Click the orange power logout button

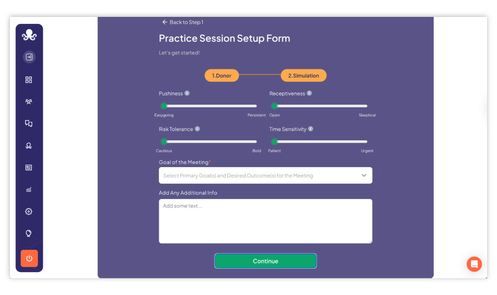(x=29, y=258)
